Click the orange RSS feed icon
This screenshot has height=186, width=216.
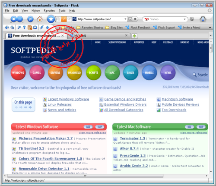(64, 19)
